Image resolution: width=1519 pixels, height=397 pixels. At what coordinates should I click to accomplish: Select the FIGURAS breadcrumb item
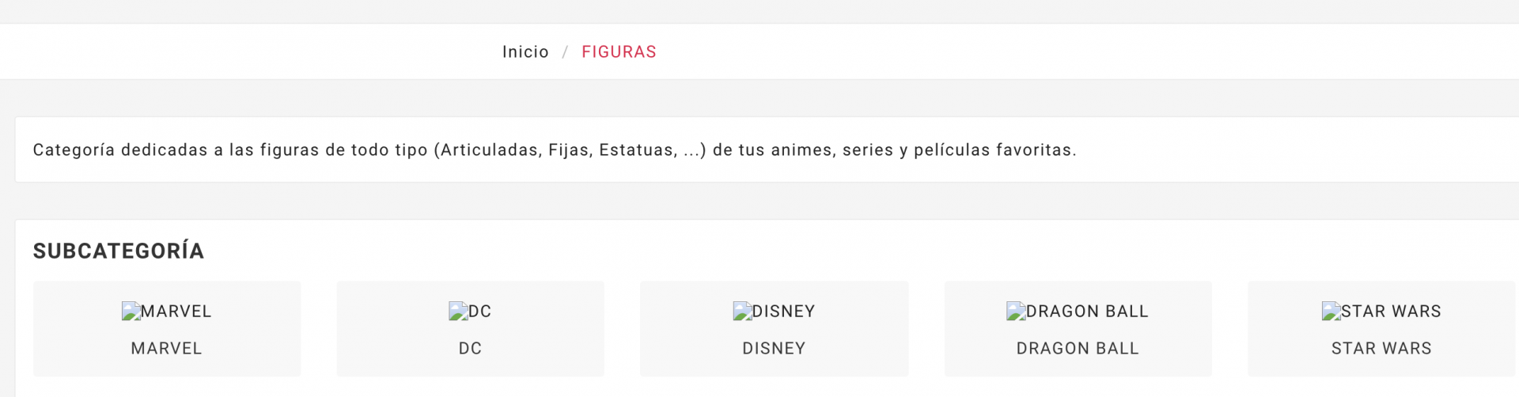coord(619,52)
